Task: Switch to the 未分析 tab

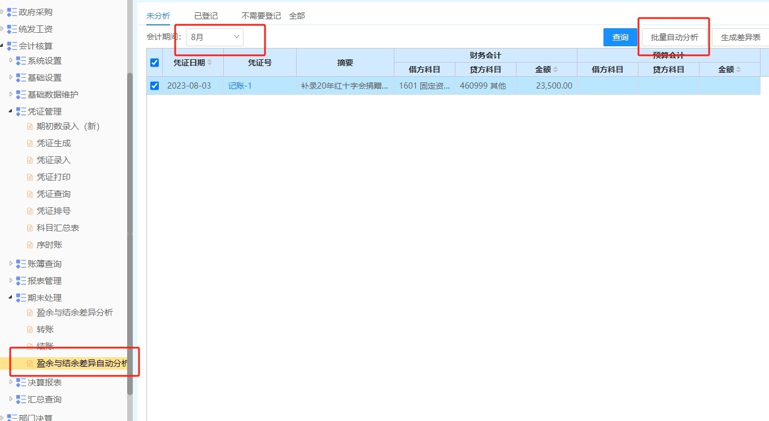Action: pyautogui.click(x=158, y=16)
